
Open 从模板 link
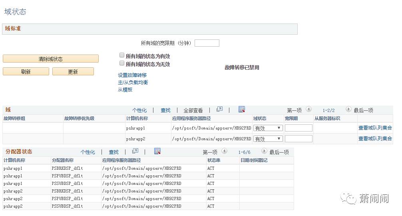pyautogui.click(x=125, y=90)
